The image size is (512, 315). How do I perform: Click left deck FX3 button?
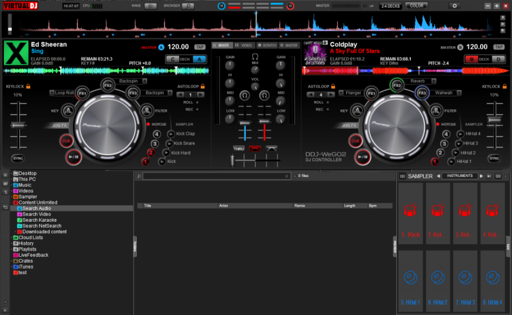tap(133, 93)
